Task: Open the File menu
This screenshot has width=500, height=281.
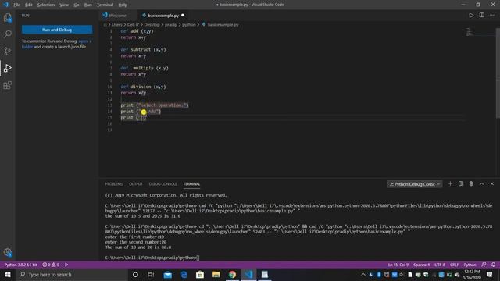Action: [16, 5]
